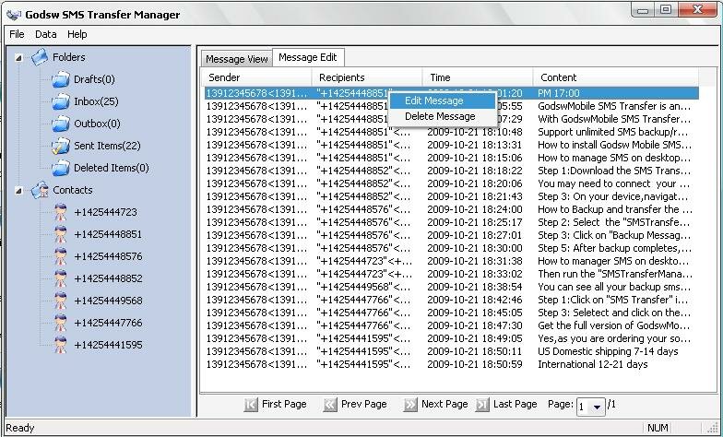
Task: Collapse the Contacts tree node
Action: coord(18,190)
